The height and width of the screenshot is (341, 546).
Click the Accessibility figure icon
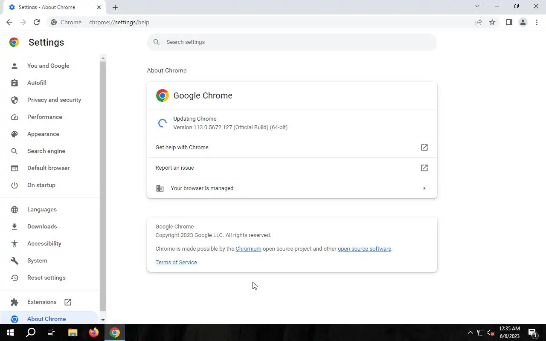coord(15,243)
